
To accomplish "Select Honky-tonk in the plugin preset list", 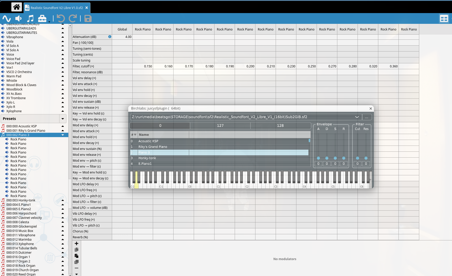I will point(147,158).
